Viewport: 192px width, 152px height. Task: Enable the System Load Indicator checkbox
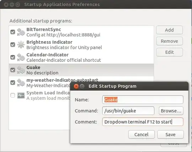tap(13, 95)
